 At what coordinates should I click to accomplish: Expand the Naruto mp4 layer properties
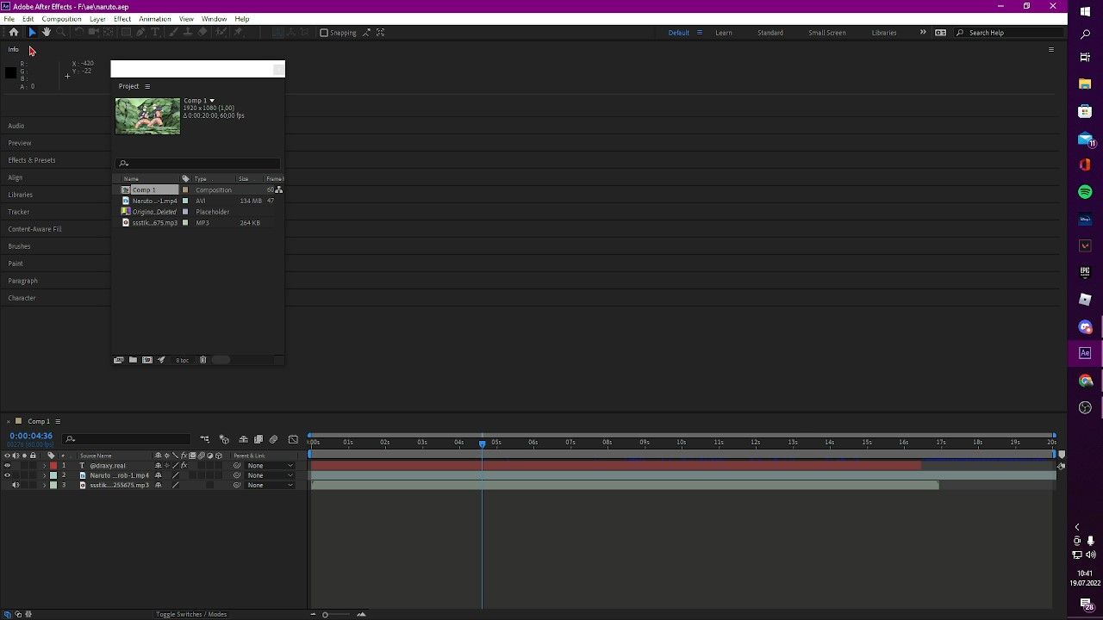pyautogui.click(x=44, y=475)
